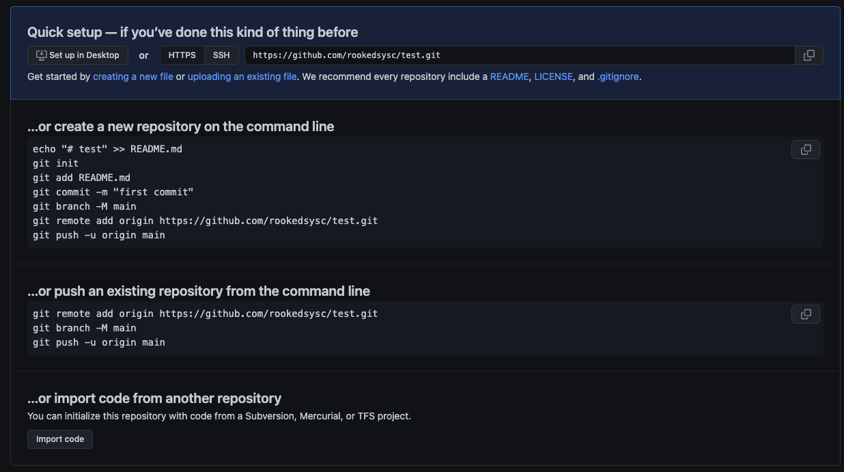Click the git push -u origin main line under push existing
Screen dimensions: 844x472
pyautogui.click(x=98, y=342)
